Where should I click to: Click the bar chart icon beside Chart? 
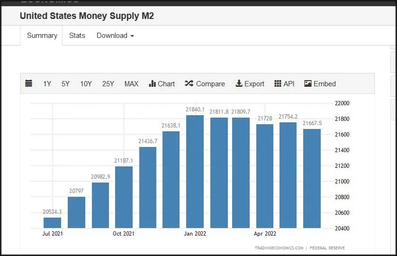pyautogui.click(x=152, y=84)
